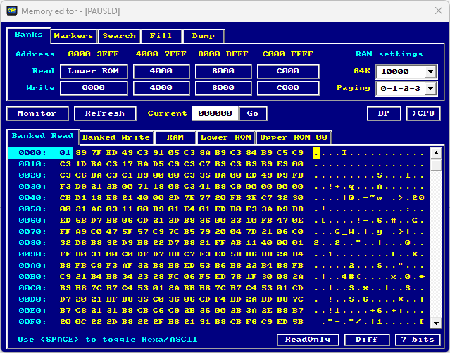Click Read bank 4000 button
The width and height of the screenshot is (450, 353).
pyautogui.click(x=161, y=71)
